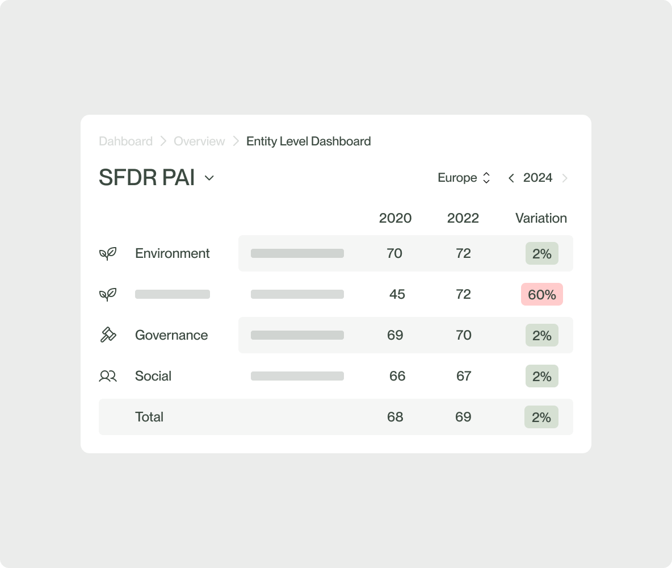The image size is (672, 568).
Task: Click the 2024 year label
Action: [x=537, y=178]
